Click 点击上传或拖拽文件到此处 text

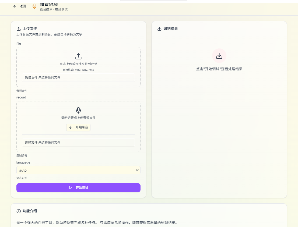coord(78,64)
